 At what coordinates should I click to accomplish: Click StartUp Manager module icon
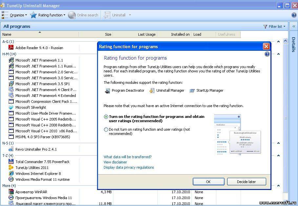pyautogui.click(x=192, y=91)
